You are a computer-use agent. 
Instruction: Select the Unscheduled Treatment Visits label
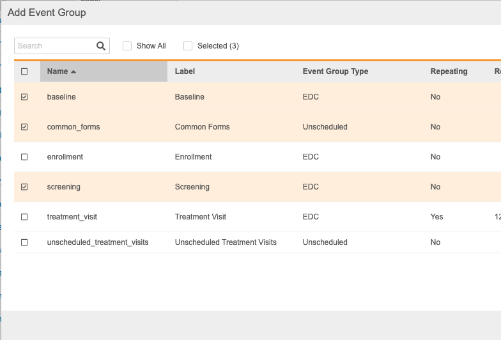(x=226, y=242)
